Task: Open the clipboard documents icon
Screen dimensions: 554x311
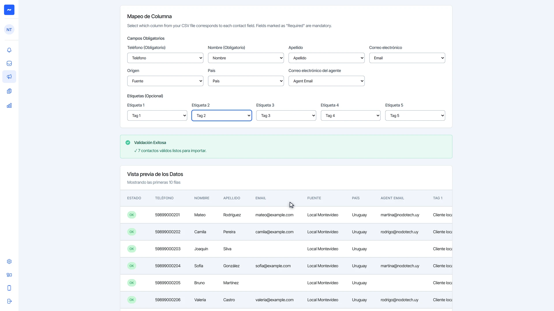Action: [x=9, y=91]
